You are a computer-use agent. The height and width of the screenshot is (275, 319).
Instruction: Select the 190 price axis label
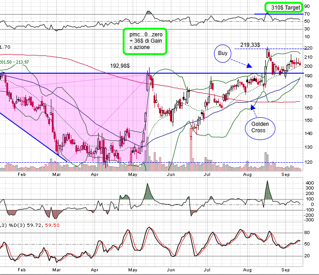[308, 76]
